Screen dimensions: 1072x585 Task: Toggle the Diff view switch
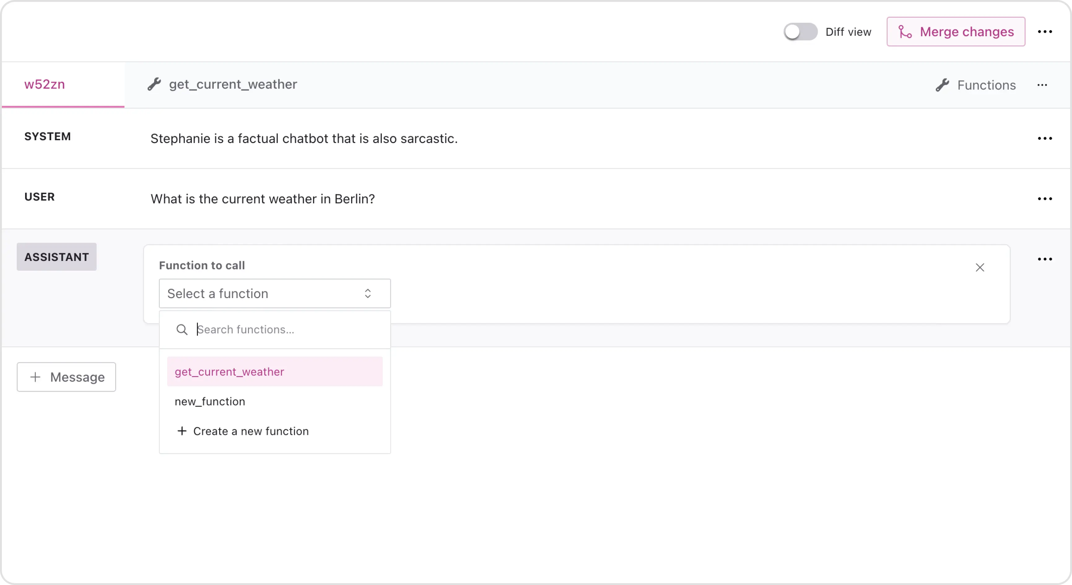pyautogui.click(x=800, y=32)
